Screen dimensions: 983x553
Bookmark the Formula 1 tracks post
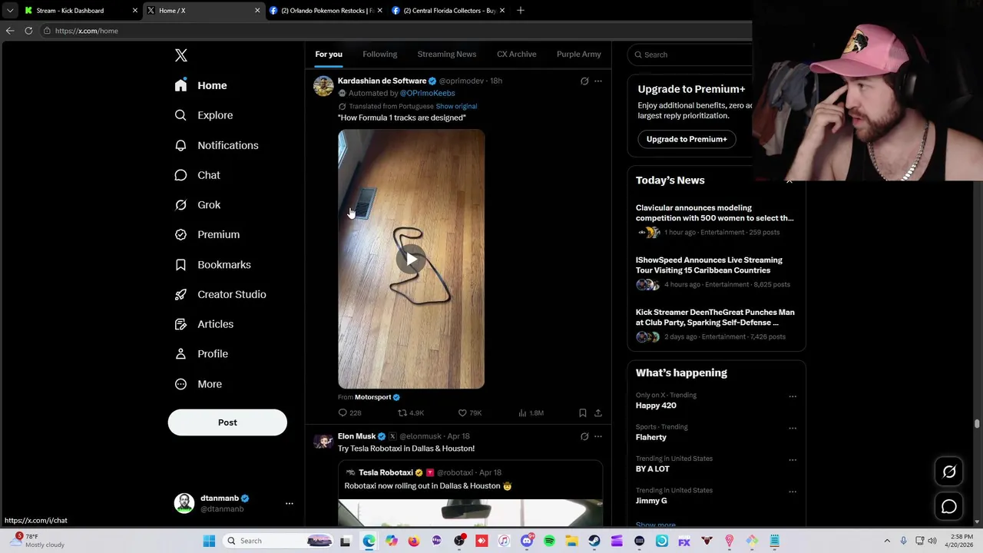pos(583,413)
